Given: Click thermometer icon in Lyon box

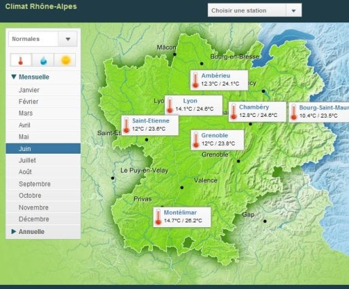Looking at the screenshot, I should 170,105.
